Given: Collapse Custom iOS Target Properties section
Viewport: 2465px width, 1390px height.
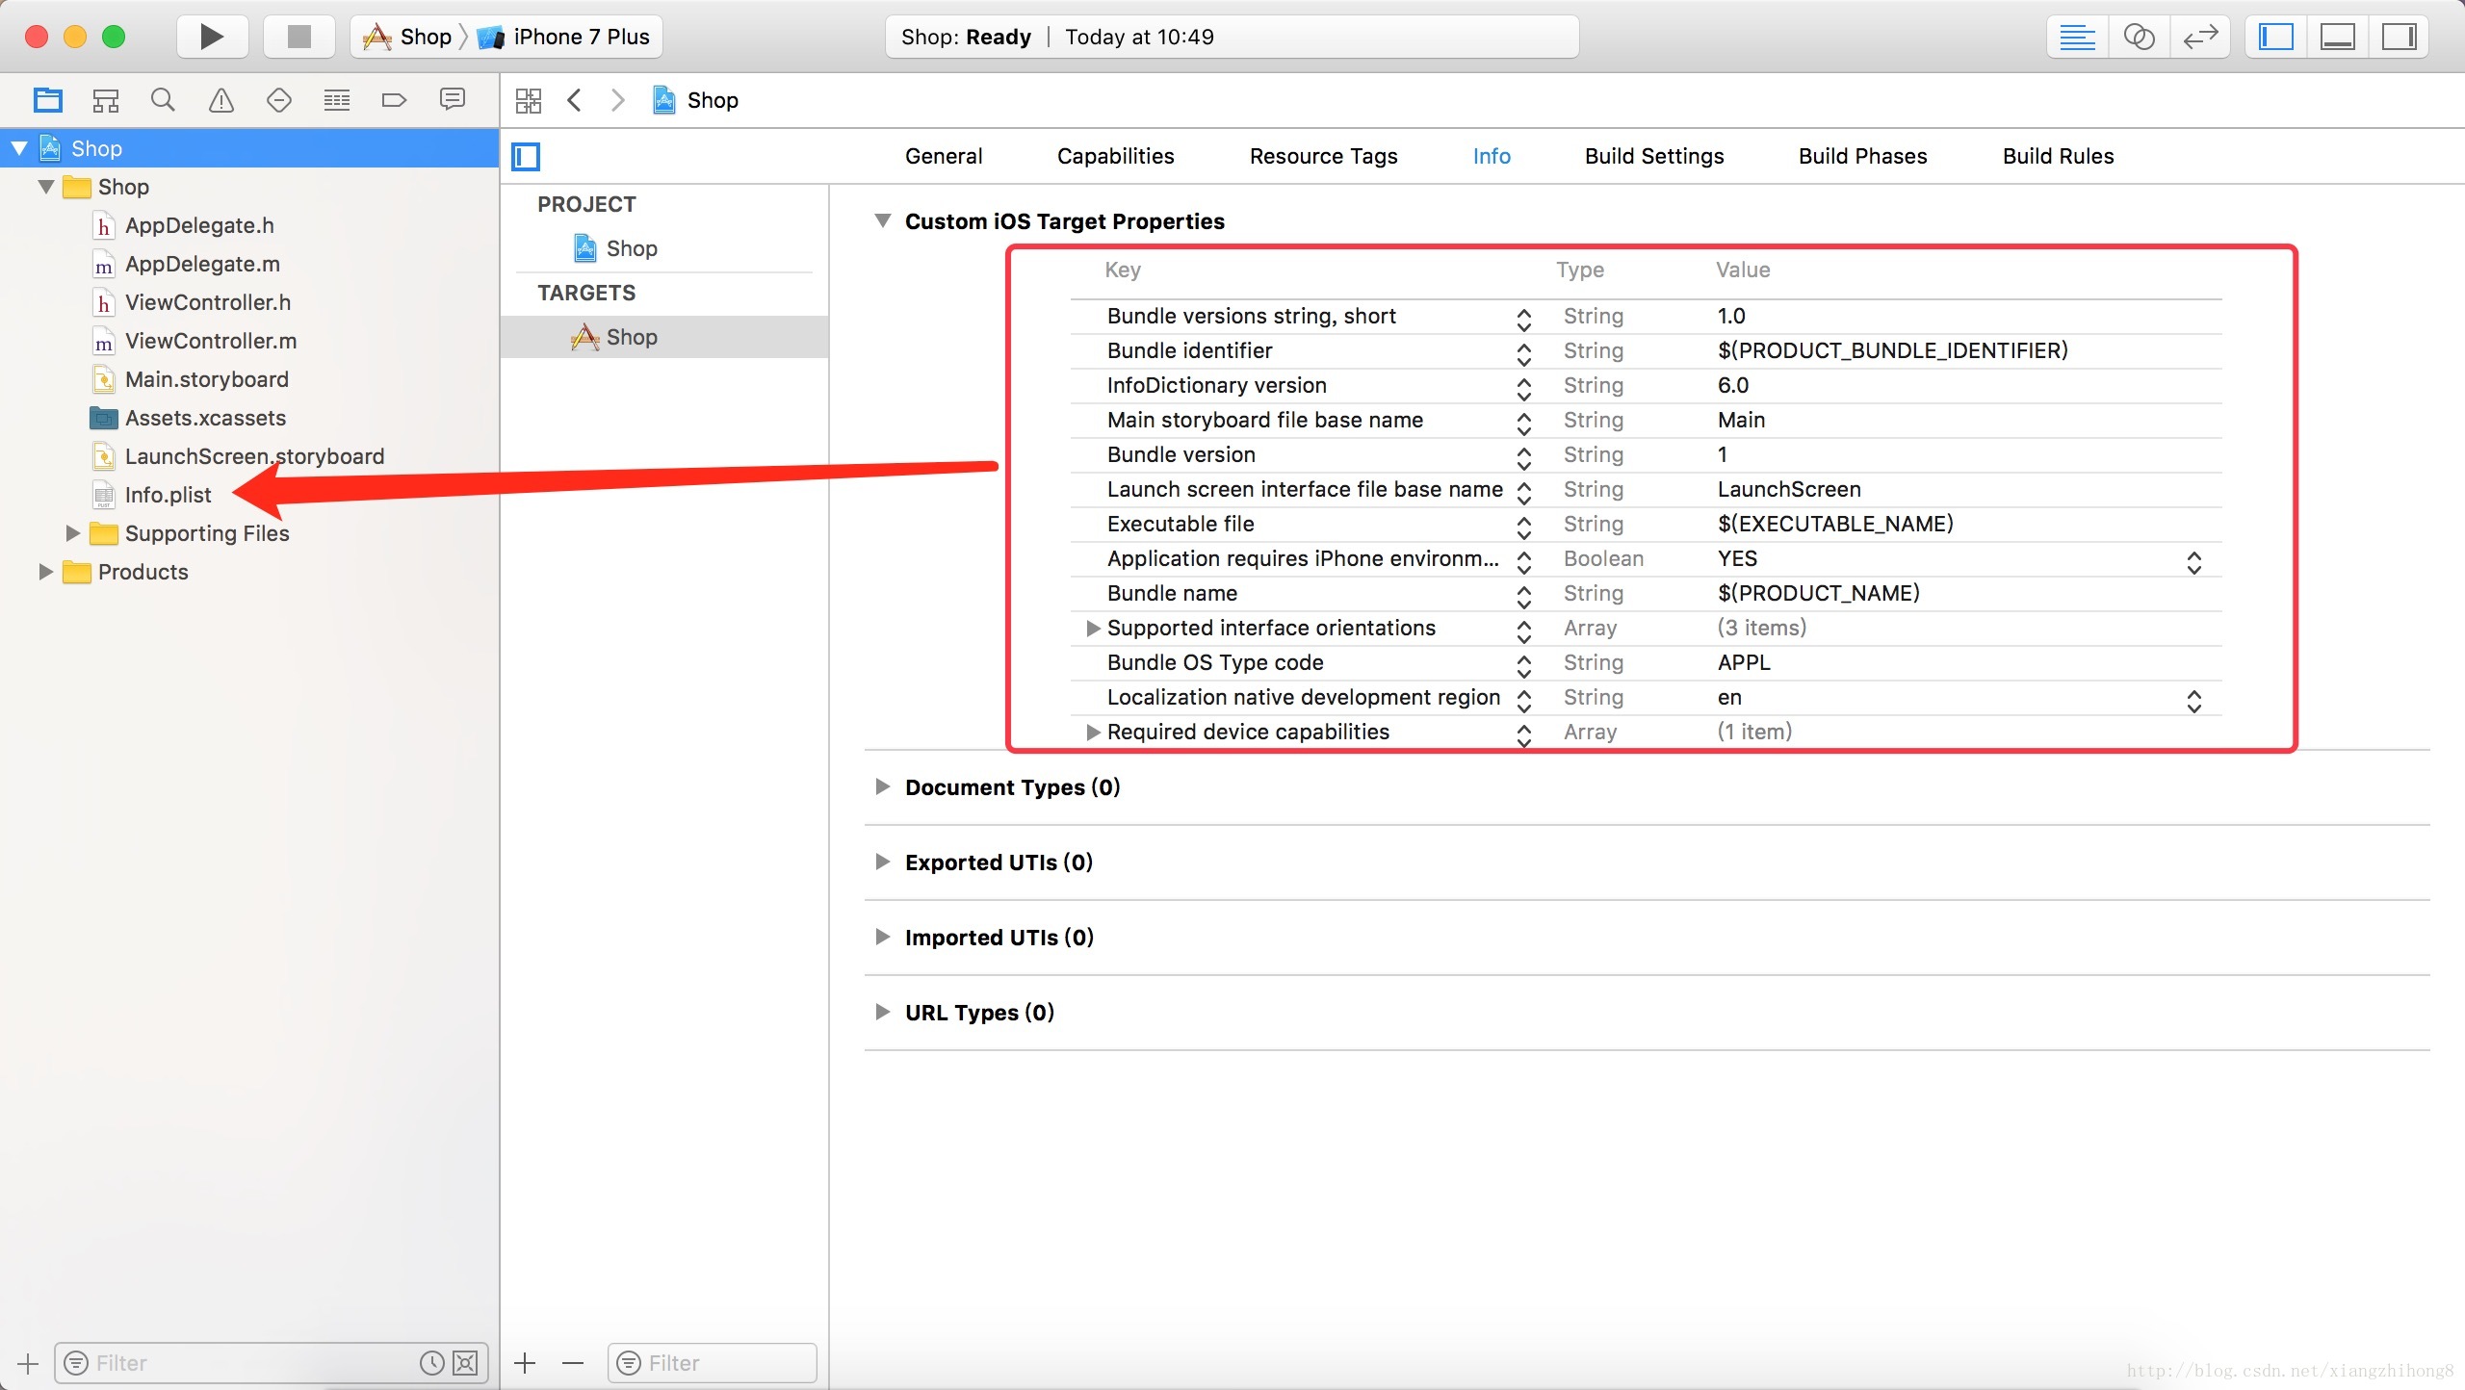Looking at the screenshot, I should tap(882, 220).
